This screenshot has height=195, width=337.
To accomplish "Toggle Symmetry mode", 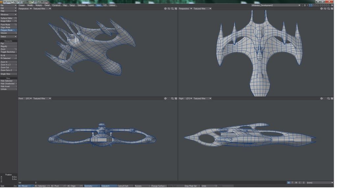I will (x=92, y=186).
